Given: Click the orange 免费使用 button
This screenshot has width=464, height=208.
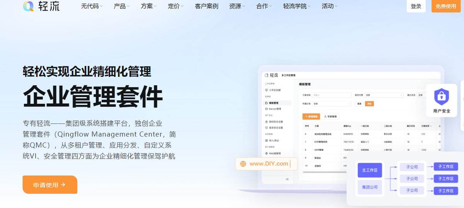Looking at the screenshot, I should (x=446, y=6).
